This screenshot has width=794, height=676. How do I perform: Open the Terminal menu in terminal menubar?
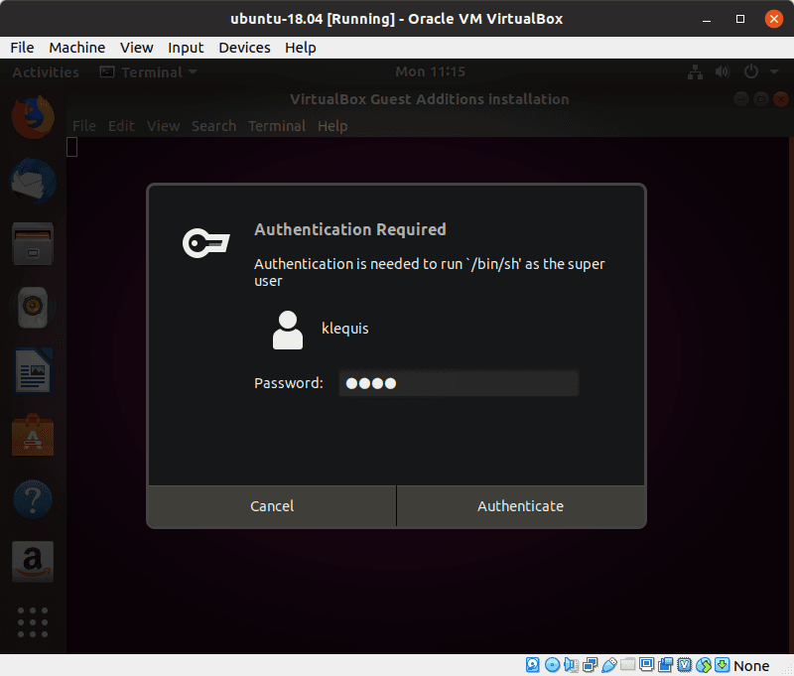pos(277,126)
